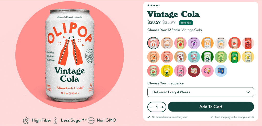The image size is (262, 126).
Task: Pick the Tropical Punch flavor icon
Action: [x=194, y=57]
